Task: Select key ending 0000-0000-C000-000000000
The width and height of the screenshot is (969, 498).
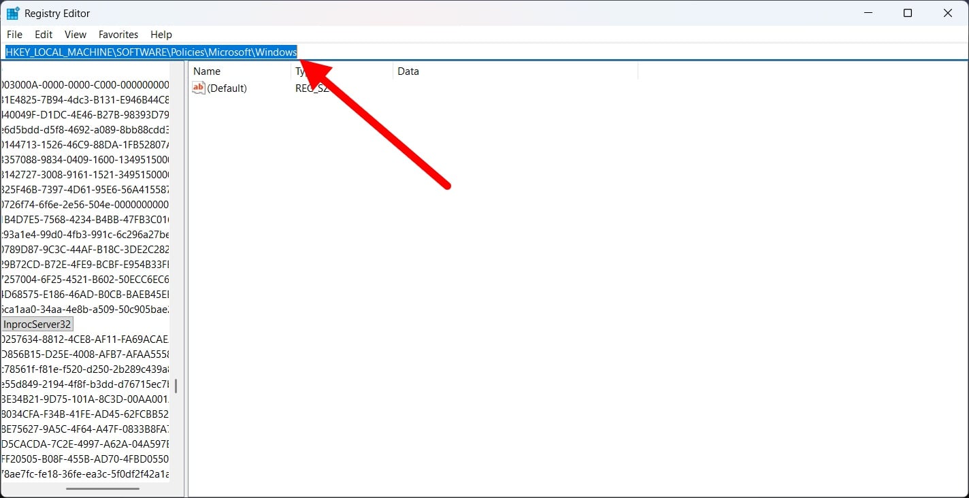Action: (x=85, y=84)
